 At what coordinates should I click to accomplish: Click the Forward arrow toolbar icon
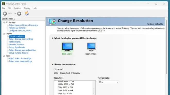(x=19, y=14)
